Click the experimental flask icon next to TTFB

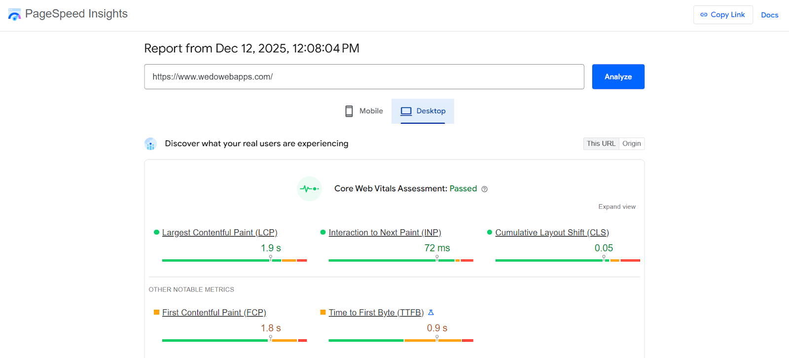[x=431, y=312]
